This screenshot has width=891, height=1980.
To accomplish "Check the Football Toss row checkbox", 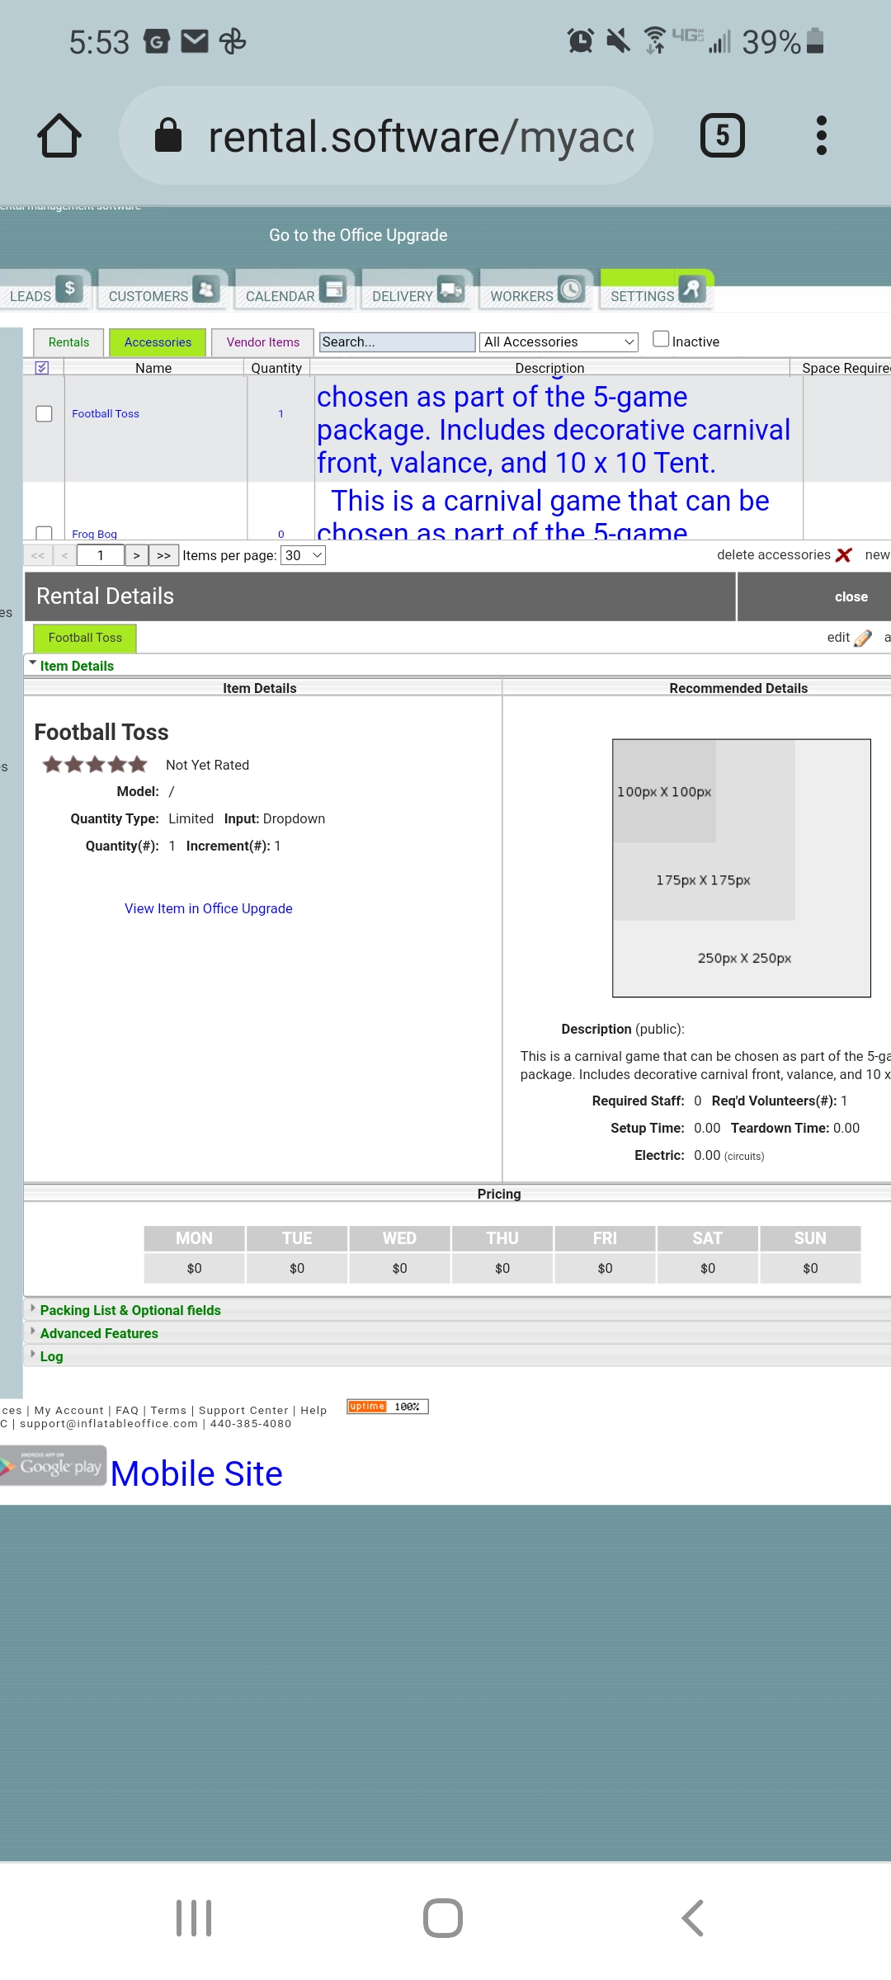I will pos(45,413).
